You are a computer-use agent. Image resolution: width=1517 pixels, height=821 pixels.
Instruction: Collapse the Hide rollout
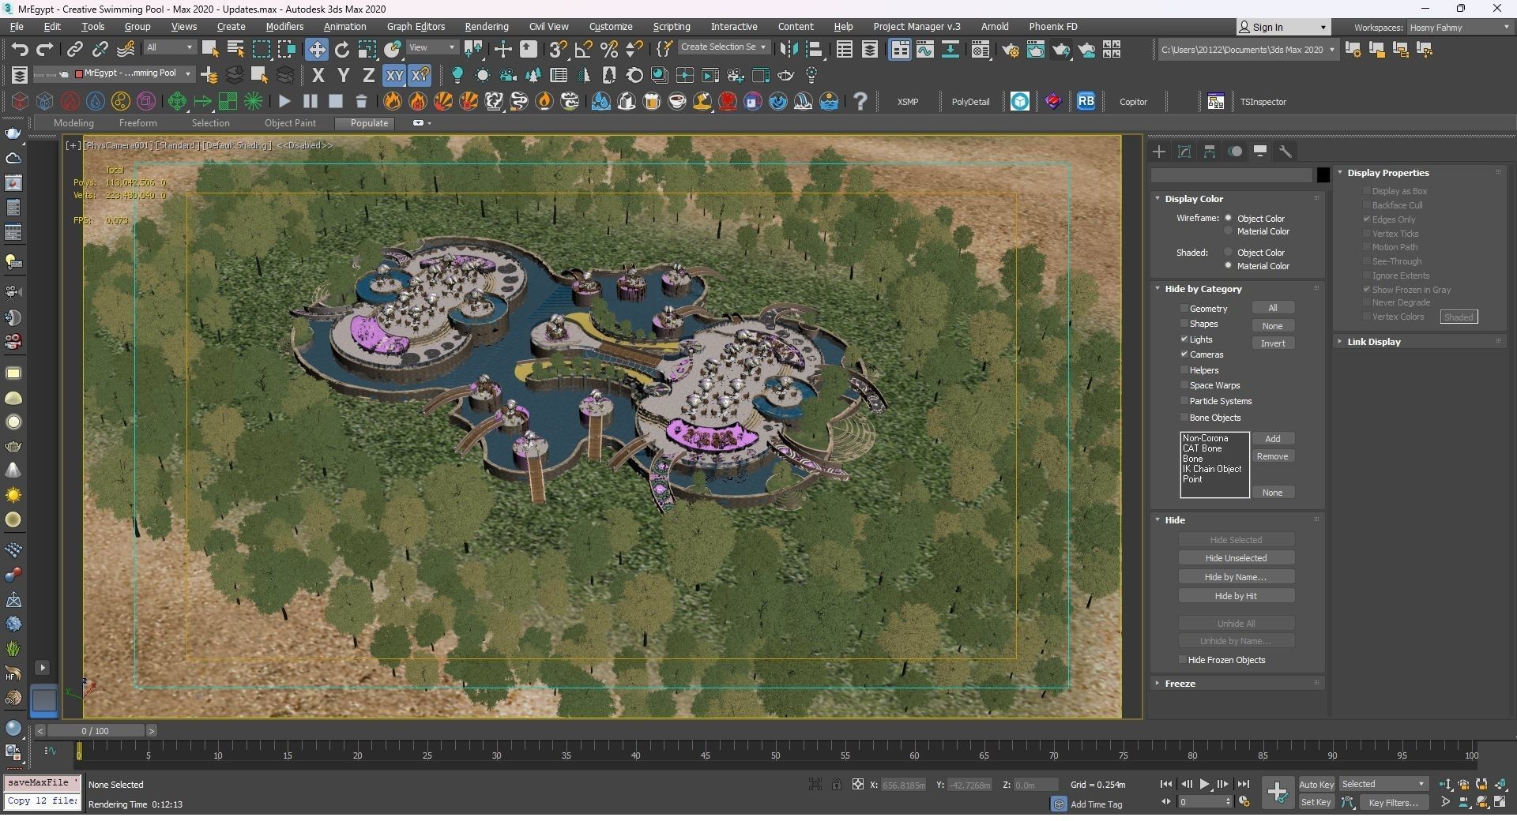[x=1175, y=520]
